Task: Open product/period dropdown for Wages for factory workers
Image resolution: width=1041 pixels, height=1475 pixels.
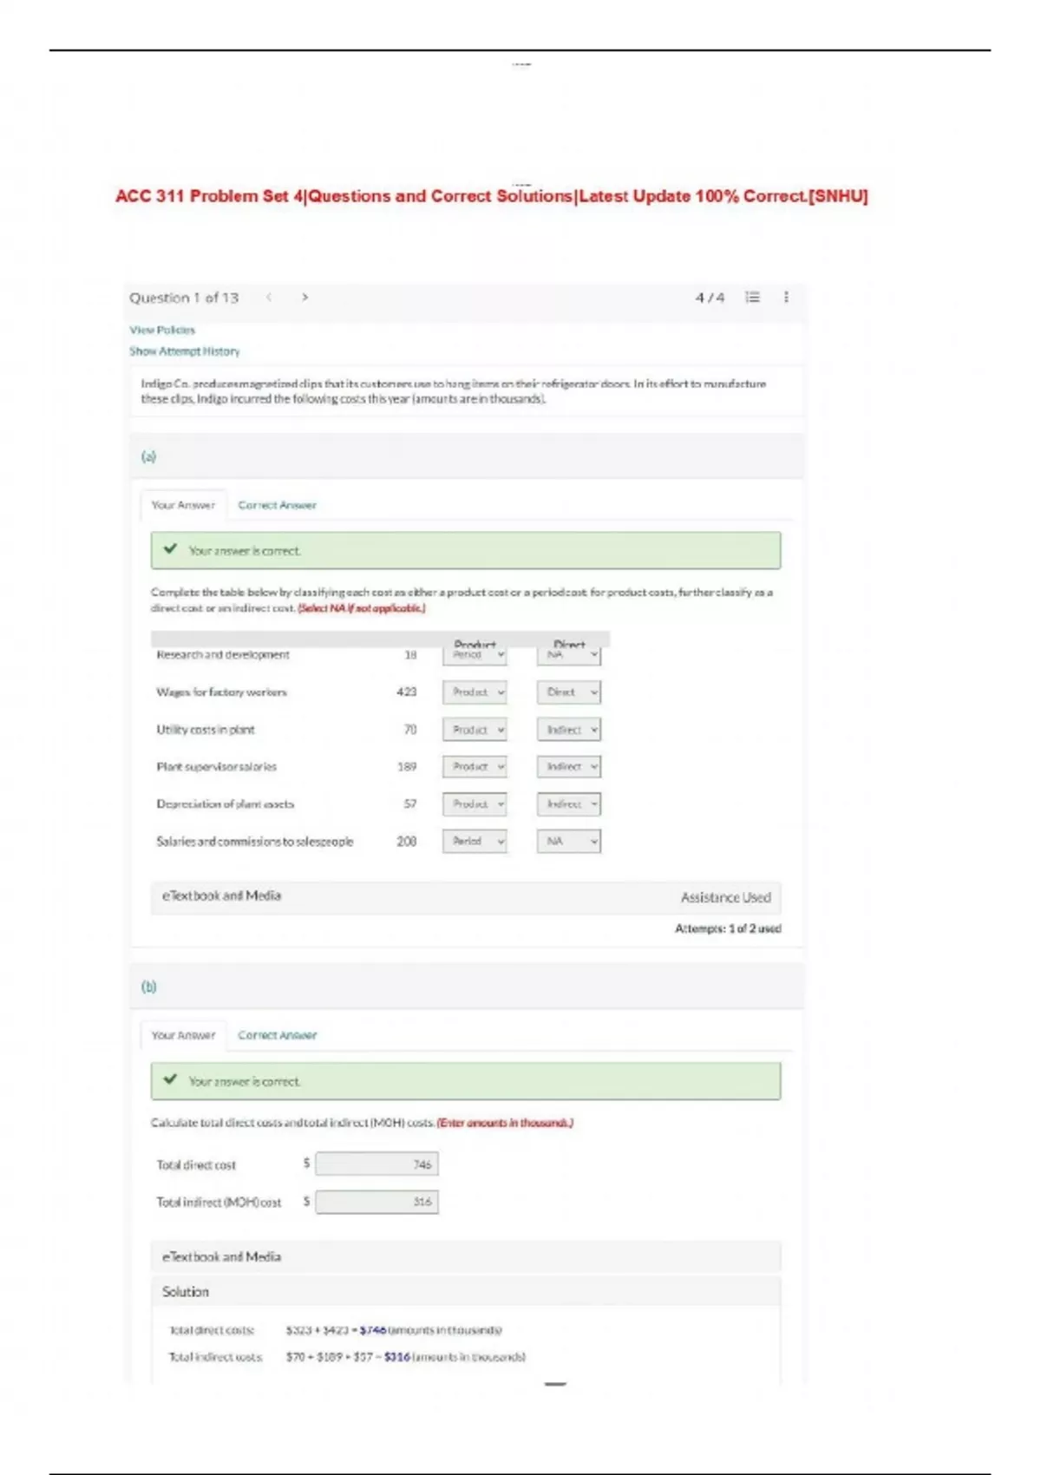Action: point(475,692)
